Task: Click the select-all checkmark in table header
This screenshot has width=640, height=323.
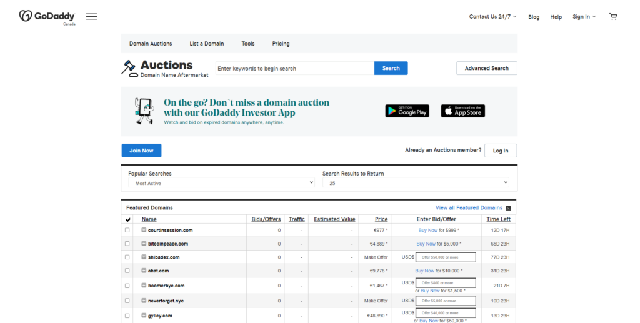Action: [127, 220]
